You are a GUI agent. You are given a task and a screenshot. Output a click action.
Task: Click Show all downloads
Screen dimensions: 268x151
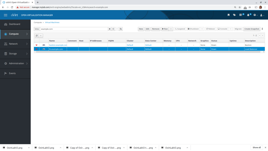point(257,148)
